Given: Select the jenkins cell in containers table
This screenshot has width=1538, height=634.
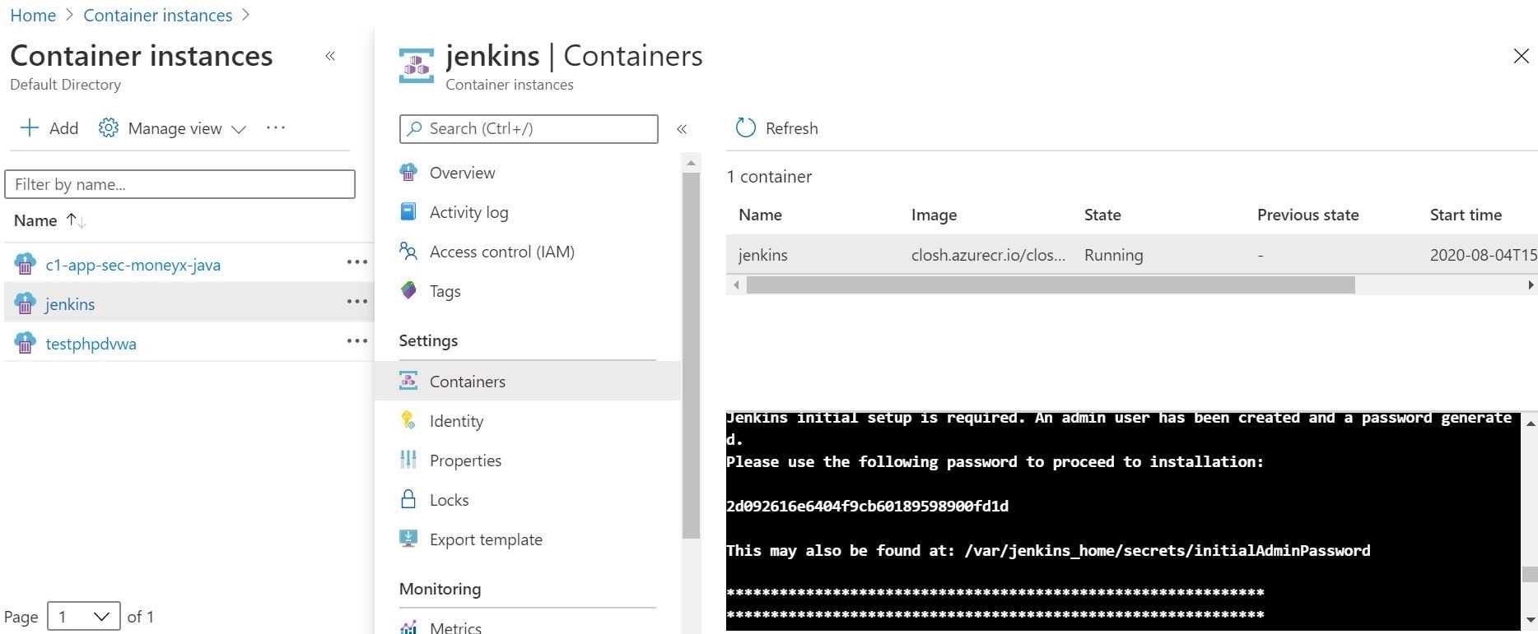Looking at the screenshot, I should coord(763,255).
